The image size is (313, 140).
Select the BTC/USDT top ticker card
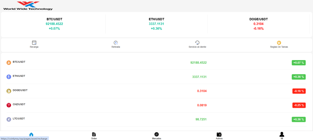pyautogui.click(x=54, y=24)
